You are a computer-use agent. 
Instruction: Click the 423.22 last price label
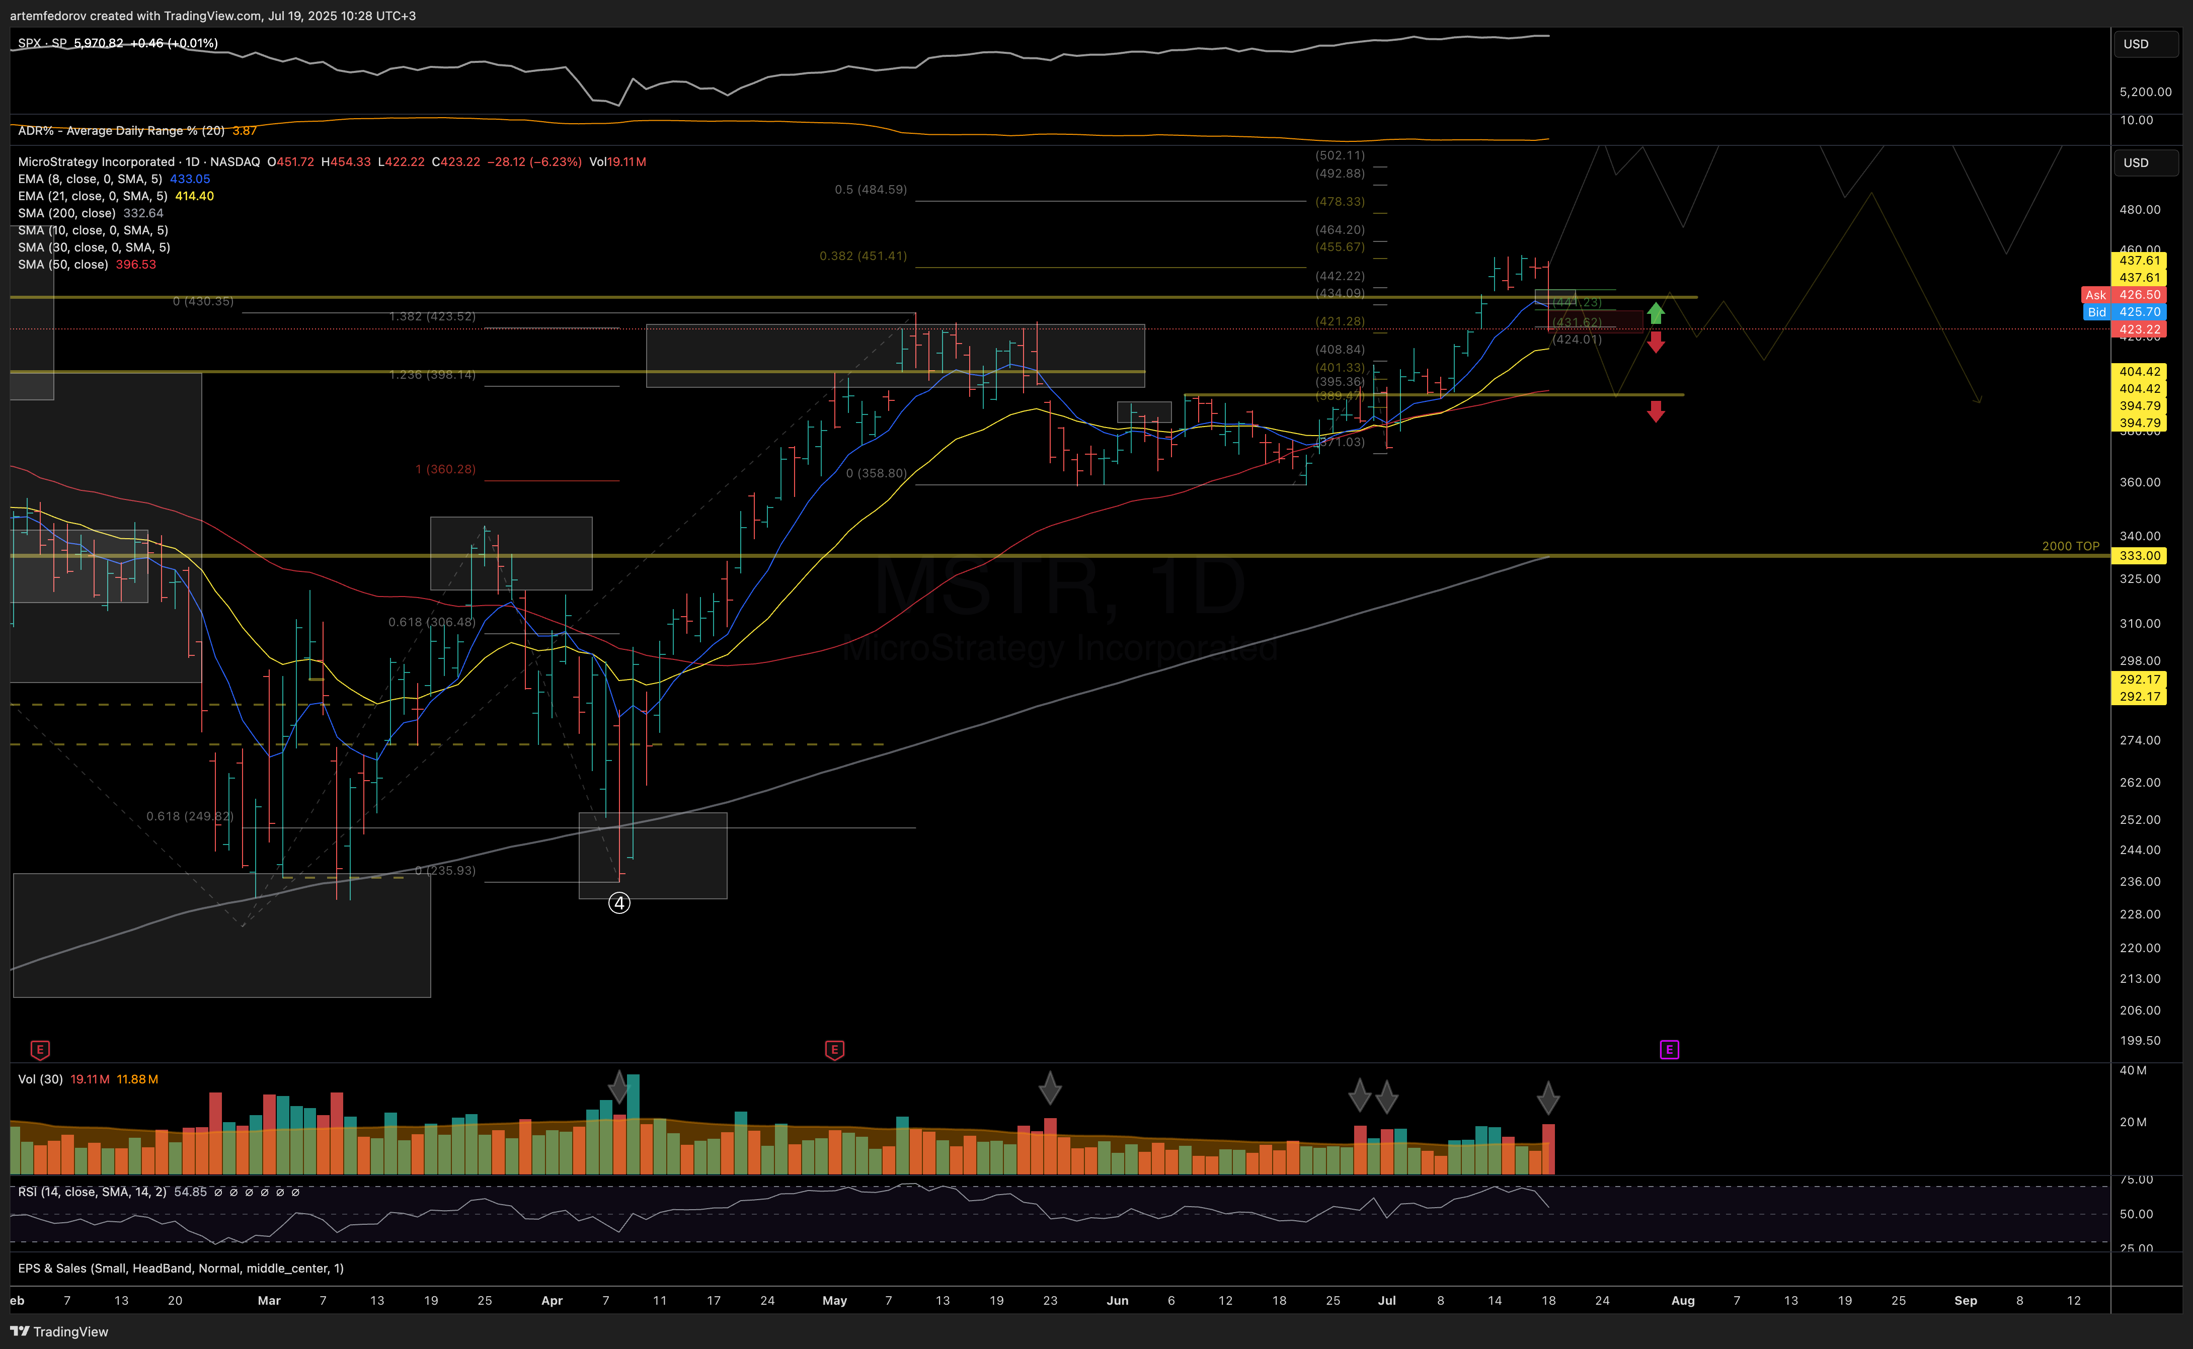point(2139,329)
